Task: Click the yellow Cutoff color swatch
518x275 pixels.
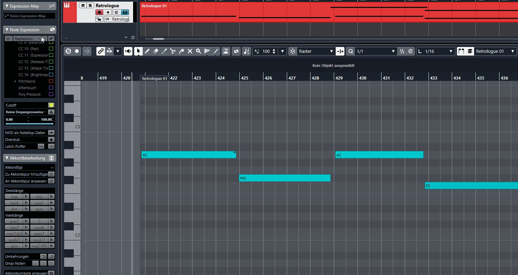Action: click(x=51, y=105)
